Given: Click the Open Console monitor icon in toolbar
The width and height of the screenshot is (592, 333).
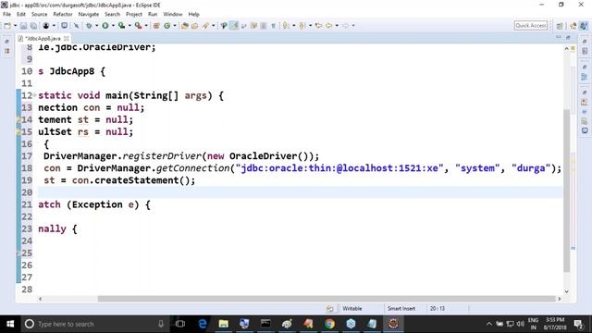Looking at the screenshot, I should [64, 26].
